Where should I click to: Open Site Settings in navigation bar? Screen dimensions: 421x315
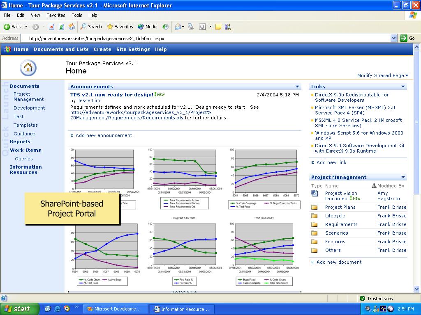click(x=133, y=49)
